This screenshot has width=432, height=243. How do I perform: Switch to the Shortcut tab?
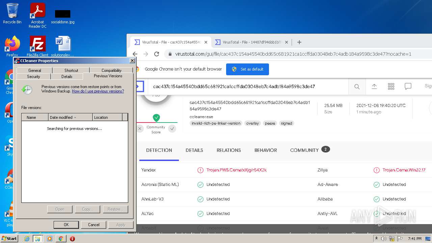(x=71, y=70)
